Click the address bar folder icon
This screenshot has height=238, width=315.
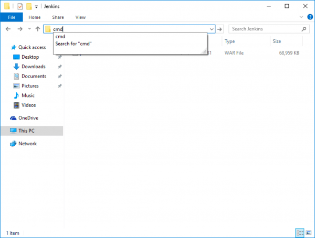tap(48, 29)
